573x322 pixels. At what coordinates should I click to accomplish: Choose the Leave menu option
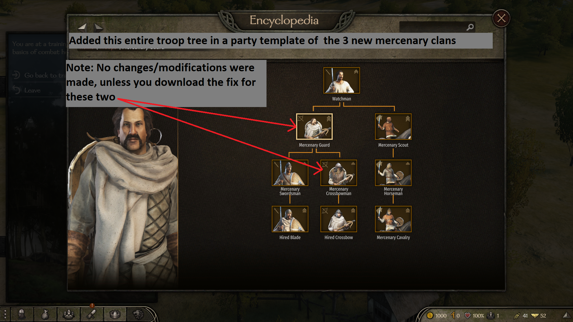[x=32, y=90]
